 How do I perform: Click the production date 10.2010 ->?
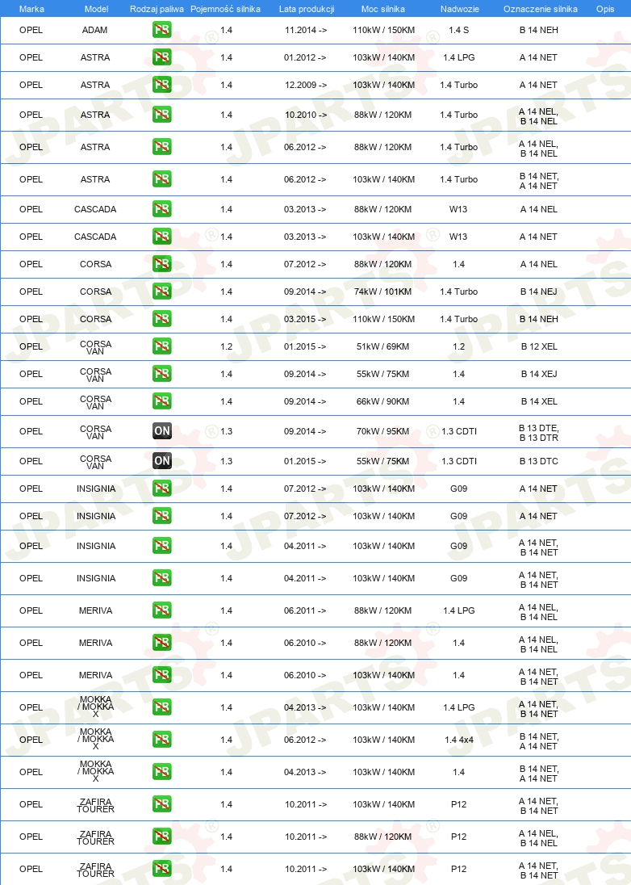pyautogui.click(x=306, y=115)
